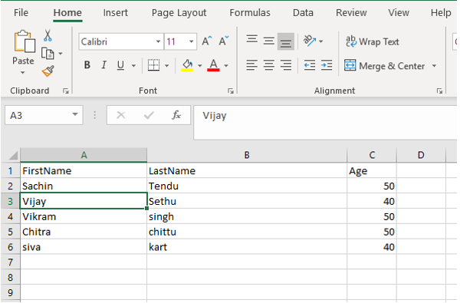The width and height of the screenshot is (460, 303).
Task: Increase font size with larger A icon
Action: (206, 41)
